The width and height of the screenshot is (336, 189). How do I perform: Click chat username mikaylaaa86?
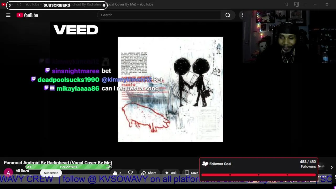78,89
